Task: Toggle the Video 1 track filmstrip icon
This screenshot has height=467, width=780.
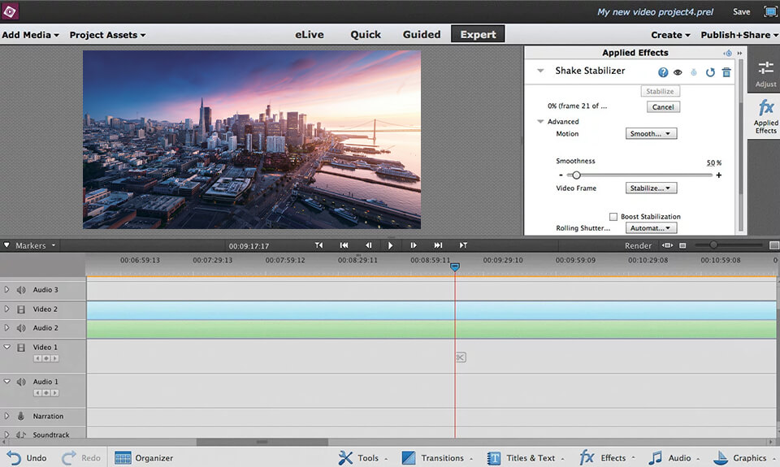Action: click(21, 348)
